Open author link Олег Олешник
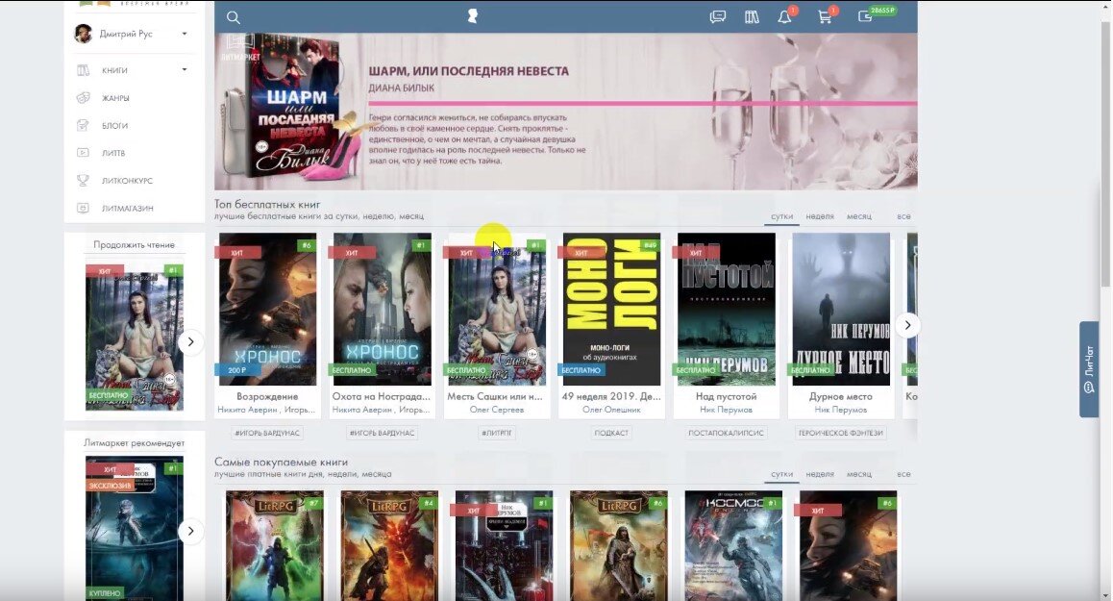 click(x=611, y=410)
